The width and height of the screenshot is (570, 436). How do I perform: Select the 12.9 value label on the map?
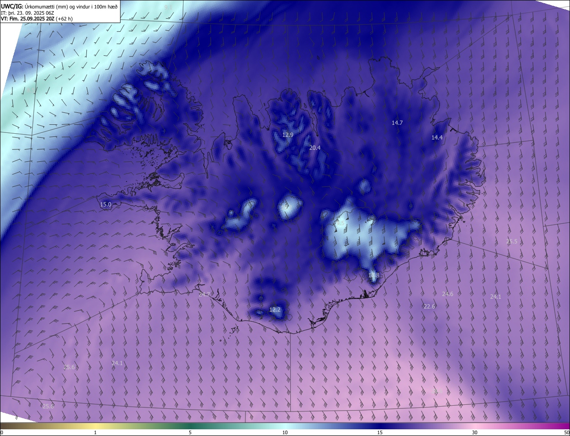click(x=288, y=135)
